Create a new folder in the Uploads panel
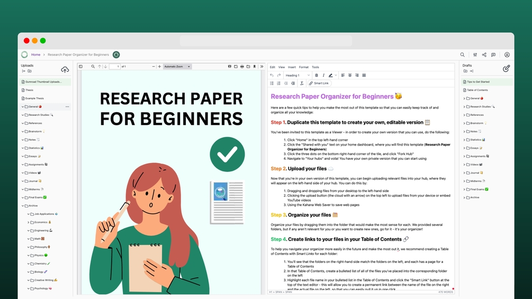Image resolution: width=532 pixels, height=299 pixels. [30, 71]
